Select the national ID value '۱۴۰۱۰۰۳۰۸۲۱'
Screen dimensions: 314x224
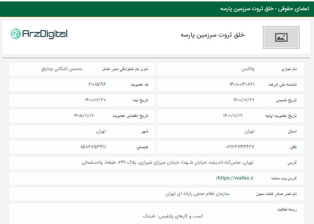(242, 84)
